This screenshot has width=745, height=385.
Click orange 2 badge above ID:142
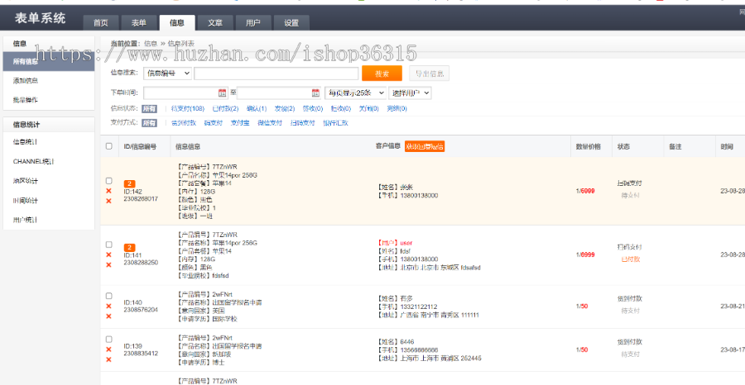(x=130, y=183)
